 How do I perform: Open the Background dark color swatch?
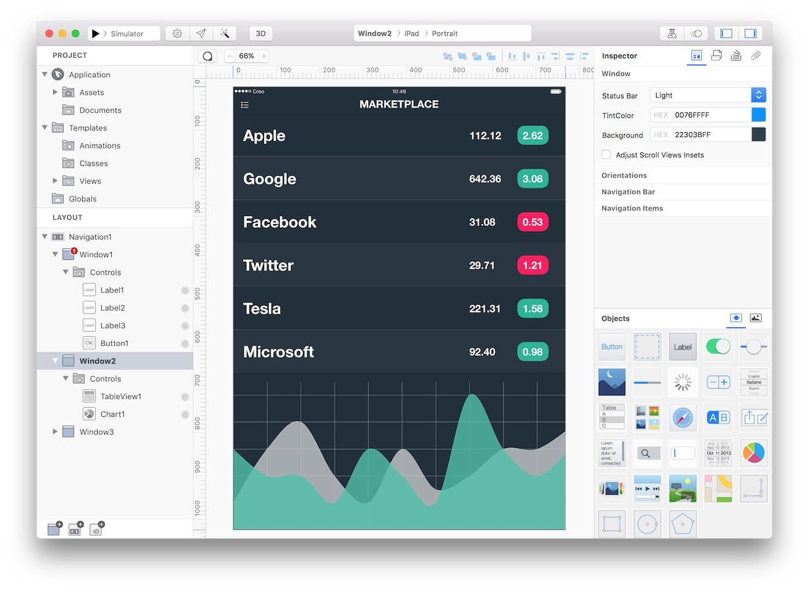click(758, 135)
